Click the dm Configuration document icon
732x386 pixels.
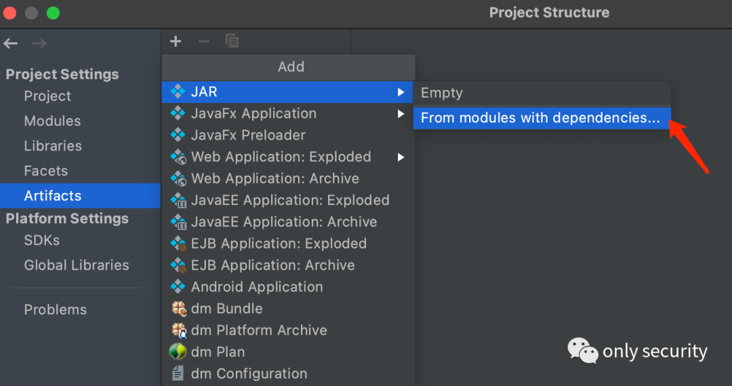pos(178,374)
